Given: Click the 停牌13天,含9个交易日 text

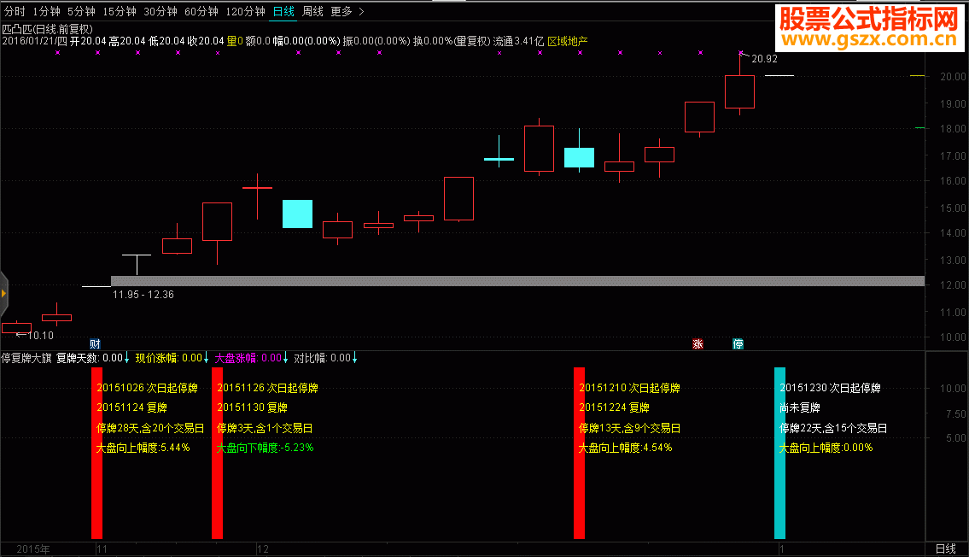Looking at the screenshot, I should (x=629, y=428).
